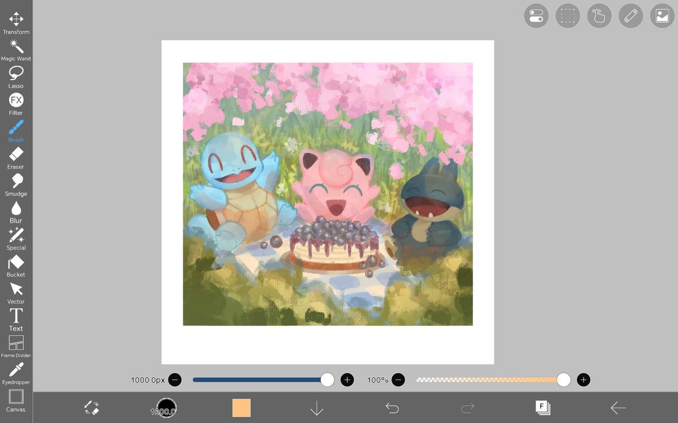The height and width of the screenshot is (423, 678).
Task: Click the brush thickness slider handle
Action: [x=327, y=380]
